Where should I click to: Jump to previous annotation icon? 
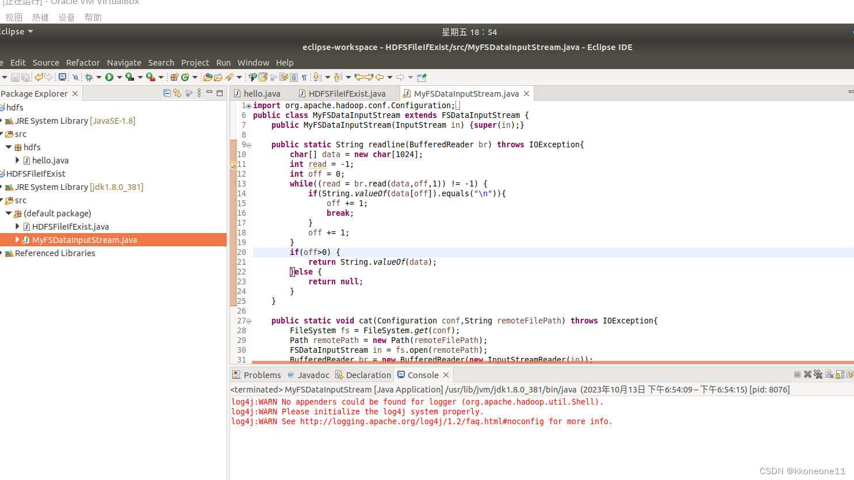[x=338, y=77]
